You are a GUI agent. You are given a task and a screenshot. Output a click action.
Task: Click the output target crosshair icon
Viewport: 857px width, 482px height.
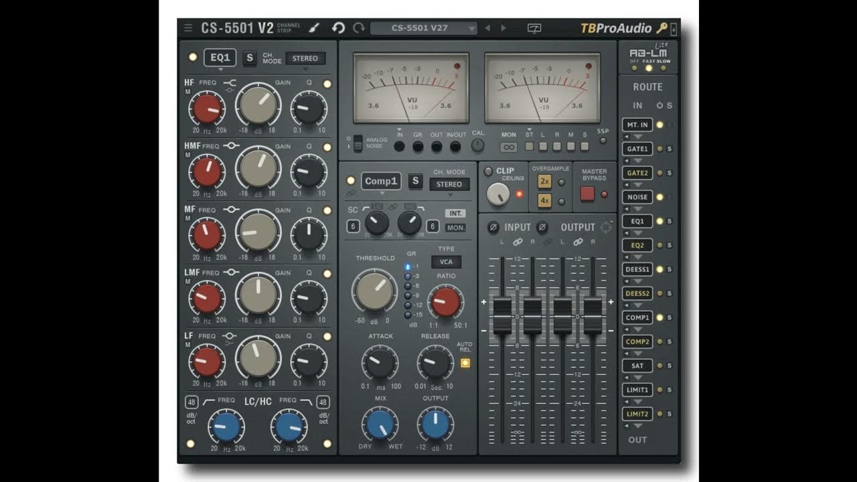pos(606,228)
